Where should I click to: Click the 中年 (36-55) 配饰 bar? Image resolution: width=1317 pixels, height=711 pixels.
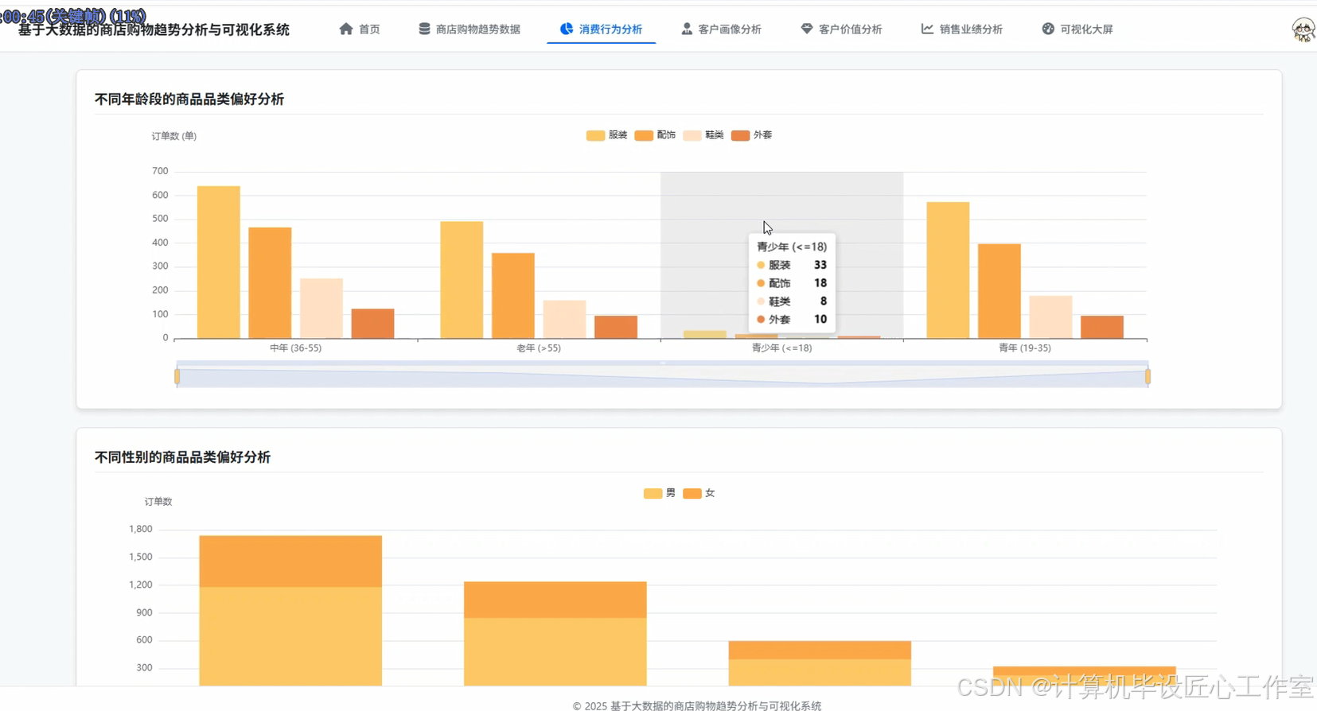(x=270, y=283)
